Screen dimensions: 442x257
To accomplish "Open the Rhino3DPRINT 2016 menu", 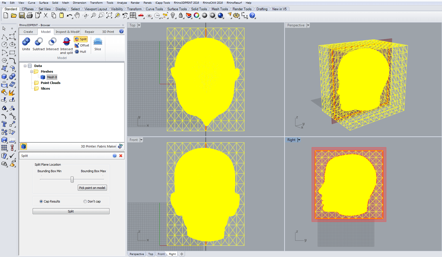I will pyautogui.click(x=186, y=3).
